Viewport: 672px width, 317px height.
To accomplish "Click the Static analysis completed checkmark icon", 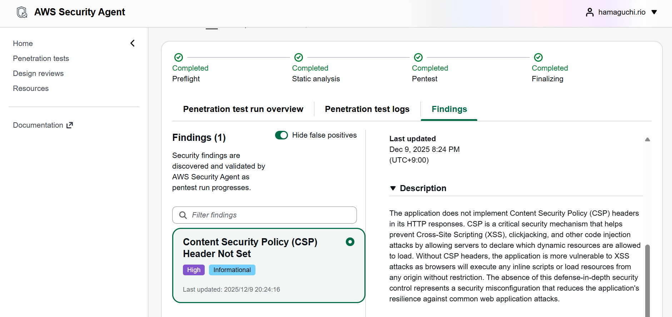I will (x=299, y=57).
